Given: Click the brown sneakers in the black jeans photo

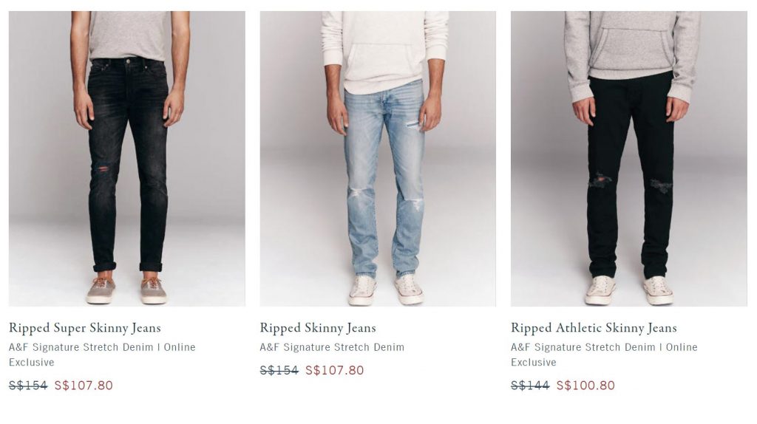Looking at the screenshot, I should click(x=126, y=290).
